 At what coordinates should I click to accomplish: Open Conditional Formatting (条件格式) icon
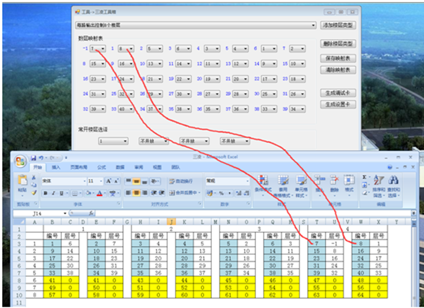click(x=263, y=180)
